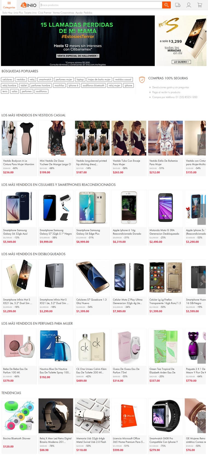Viewport: 208px width, 455px height.
Task: Click the secure purchases shield icon
Action: coord(142,80)
